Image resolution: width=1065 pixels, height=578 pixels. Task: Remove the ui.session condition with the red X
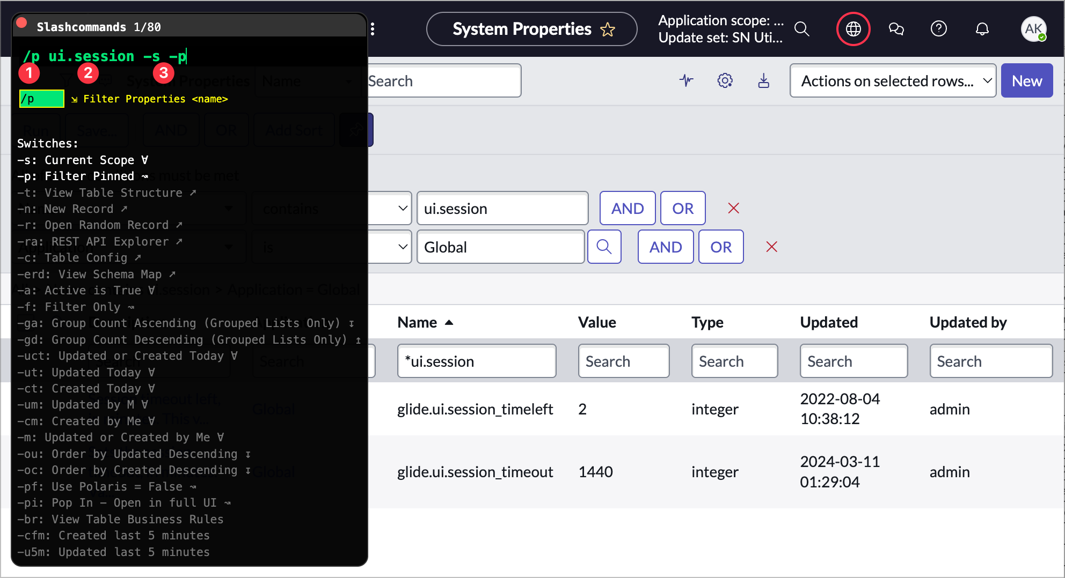pos(734,208)
